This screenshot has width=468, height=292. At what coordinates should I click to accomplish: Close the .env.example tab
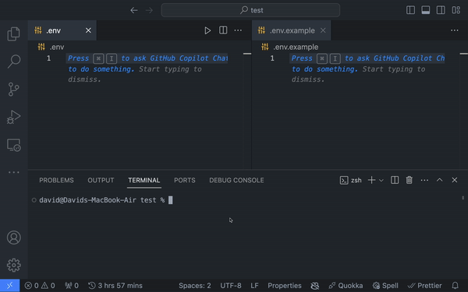click(x=323, y=30)
